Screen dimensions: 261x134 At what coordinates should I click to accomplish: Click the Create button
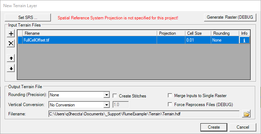(x=214, y=127)
